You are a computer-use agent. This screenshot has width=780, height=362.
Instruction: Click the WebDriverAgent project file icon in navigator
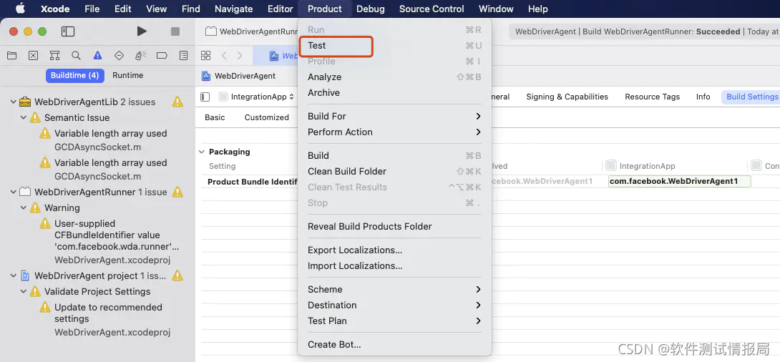[x=25, y=275]
